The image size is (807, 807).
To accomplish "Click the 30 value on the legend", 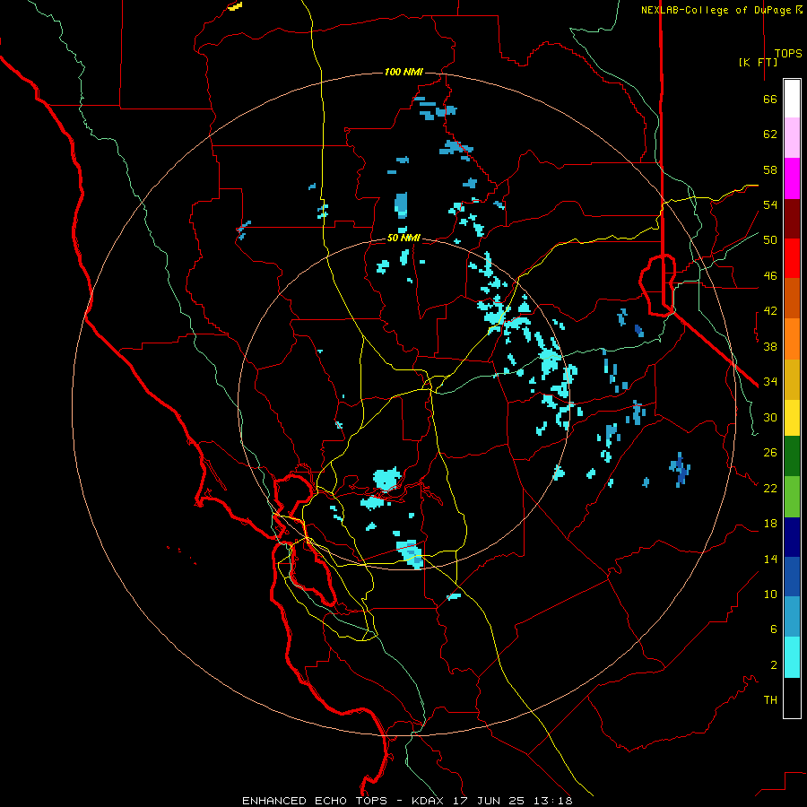I will pos(770,417).
